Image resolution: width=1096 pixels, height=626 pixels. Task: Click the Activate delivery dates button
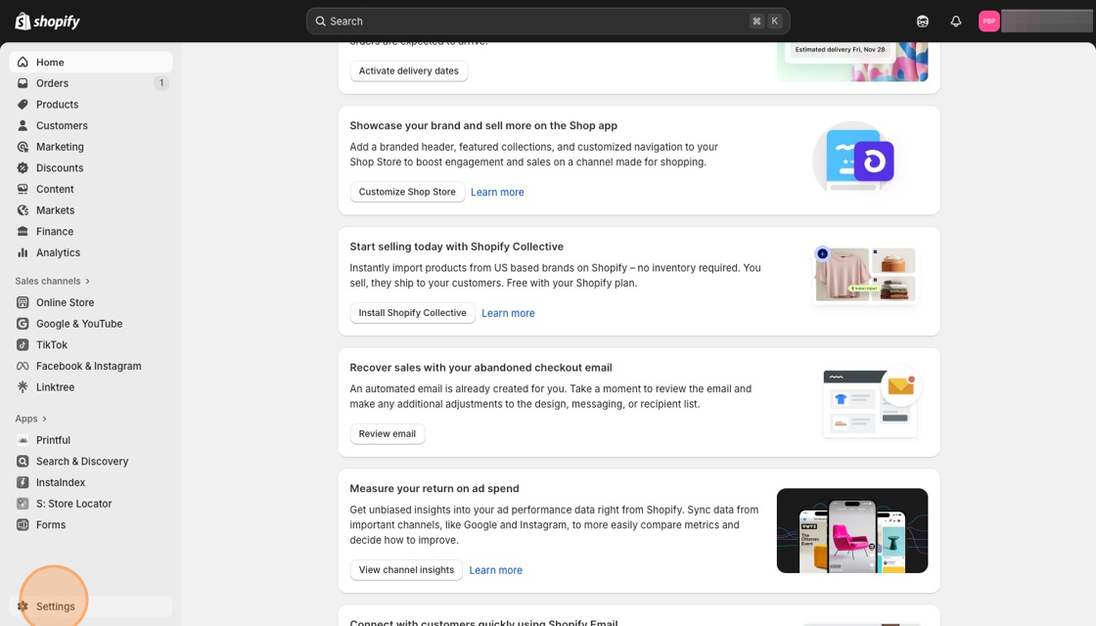[409, 70]
